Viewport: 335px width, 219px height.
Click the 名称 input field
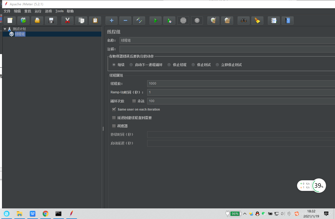[227, 40]
